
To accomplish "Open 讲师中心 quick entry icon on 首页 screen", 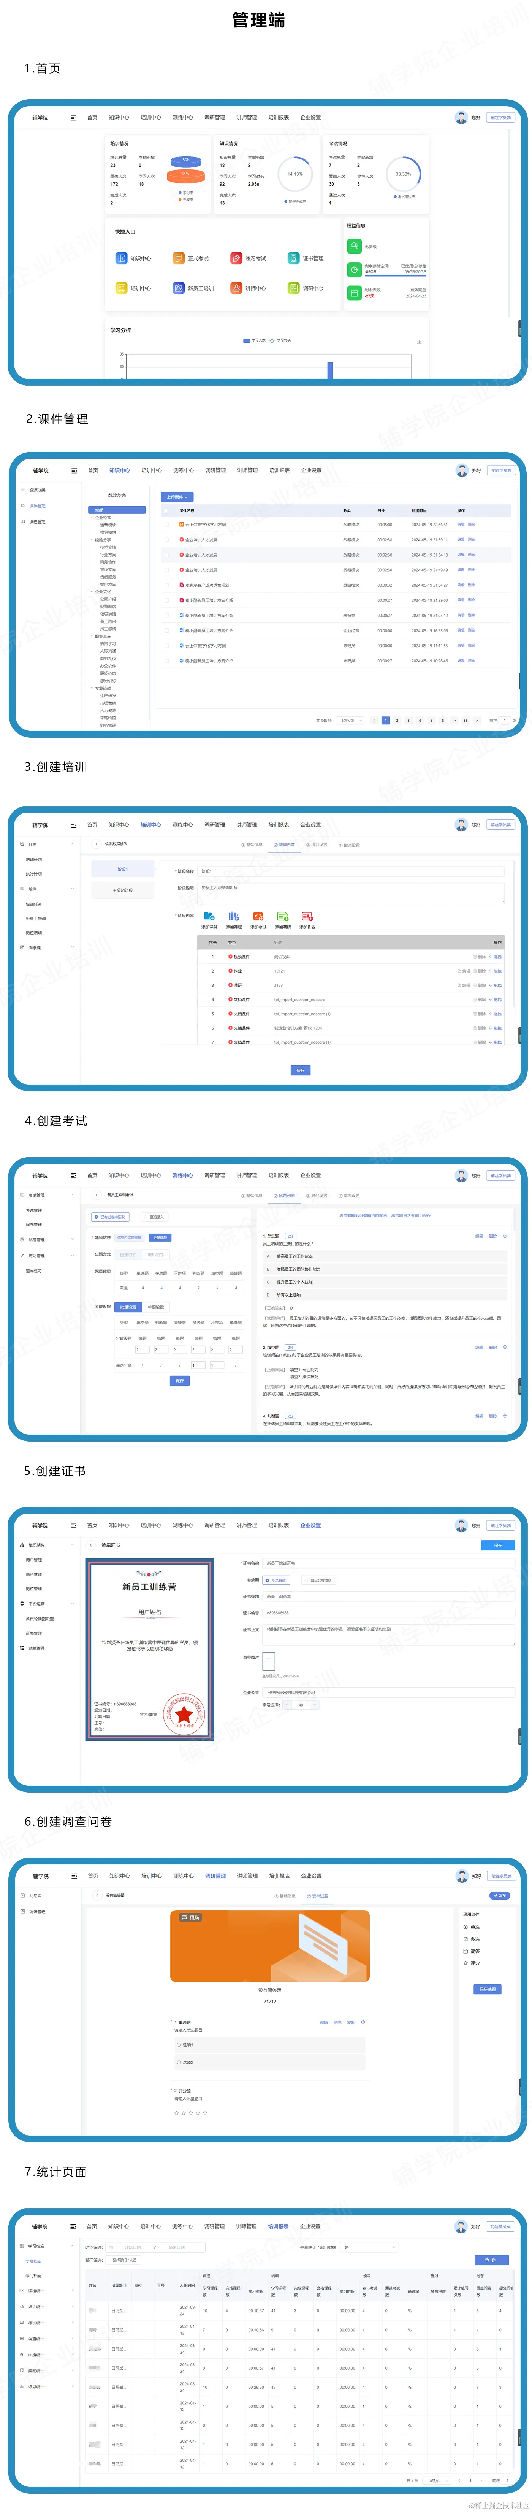I will click(236, 289).
